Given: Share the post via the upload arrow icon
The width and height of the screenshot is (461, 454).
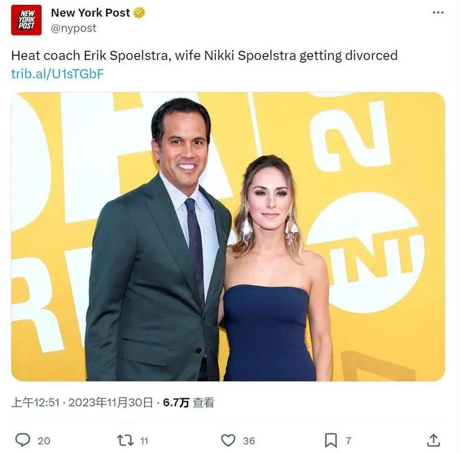Looking at the screenshot, I should click(x=433, y=440).
